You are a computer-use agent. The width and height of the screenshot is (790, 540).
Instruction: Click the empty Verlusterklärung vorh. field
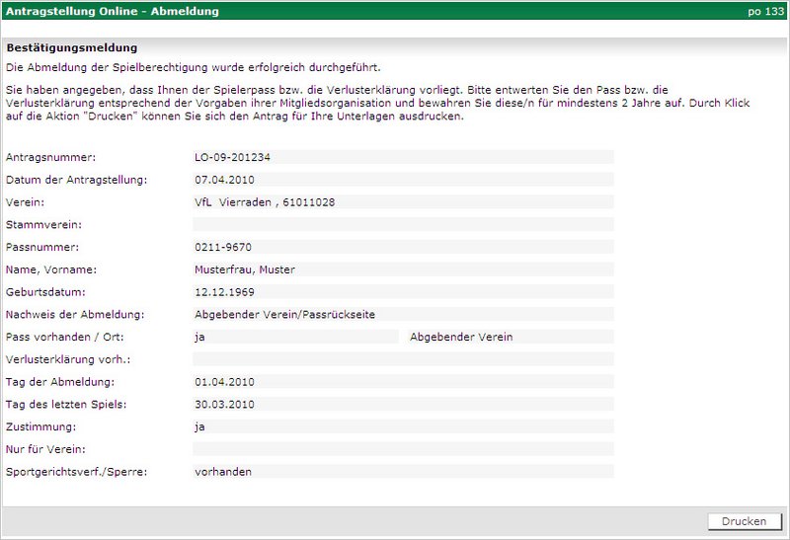click(403, 359)
